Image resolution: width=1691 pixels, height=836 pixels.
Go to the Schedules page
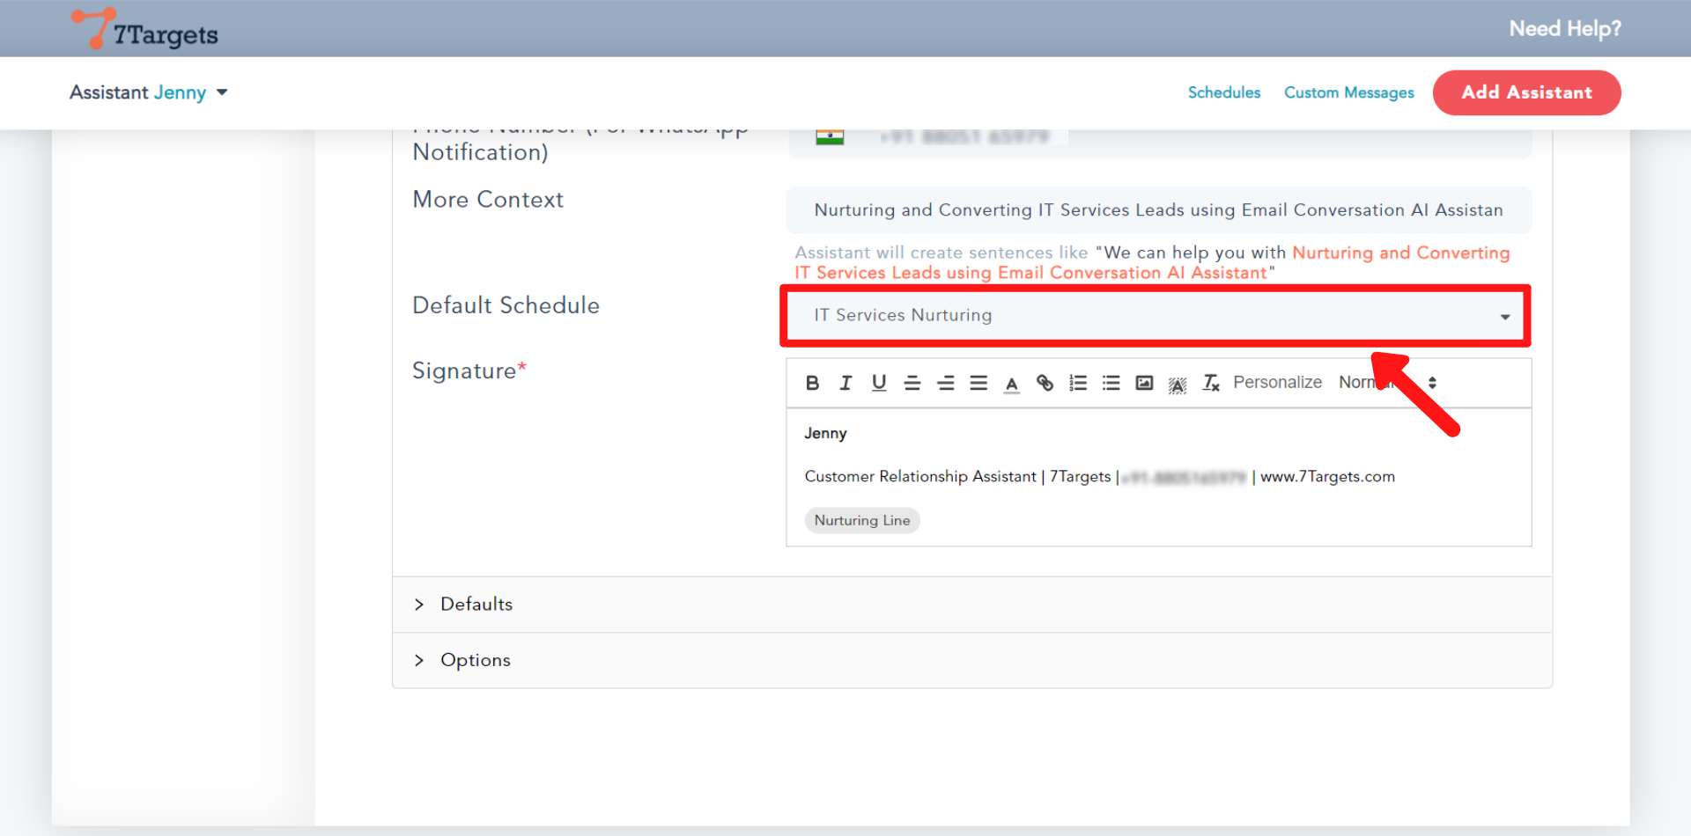point(1223,92)
